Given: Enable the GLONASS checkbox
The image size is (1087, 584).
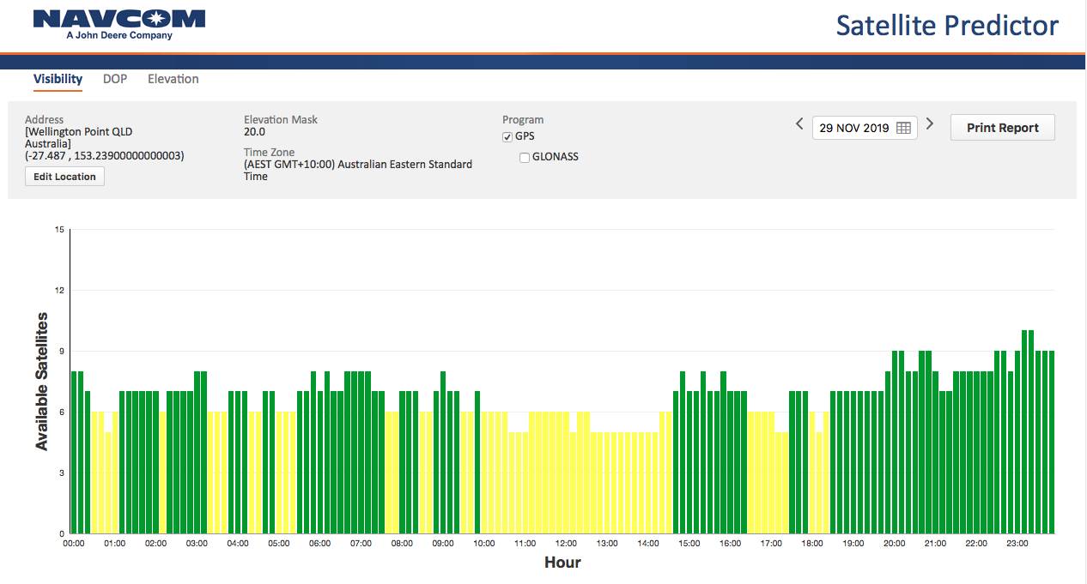Looking at the screenshot, I should [x=525, y=158].
